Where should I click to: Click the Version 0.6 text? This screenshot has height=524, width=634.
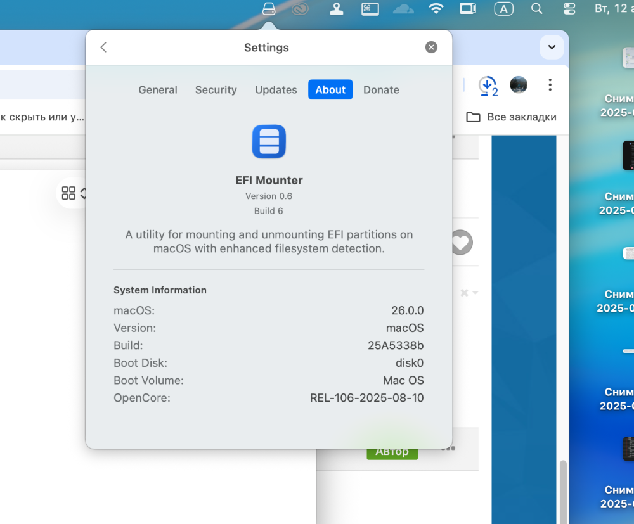(268, 196)
